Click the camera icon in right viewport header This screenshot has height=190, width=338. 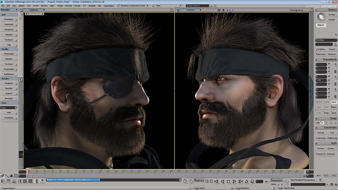pyautogui.click(x=219, y=10)
